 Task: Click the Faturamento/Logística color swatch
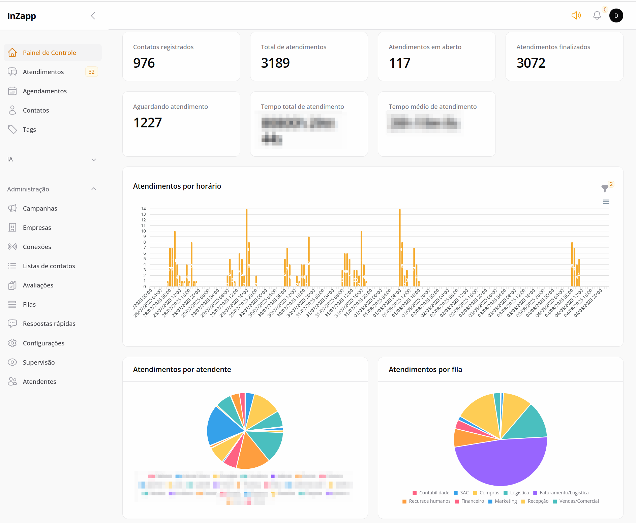[x=535, y=493]
